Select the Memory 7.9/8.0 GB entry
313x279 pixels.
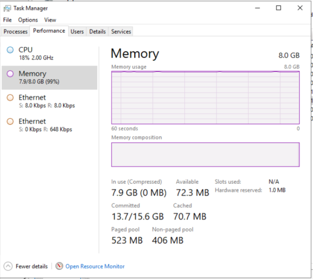(49, 78)
